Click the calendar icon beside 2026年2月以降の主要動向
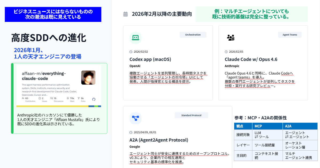This screenshot has width=320, height=168. [x=125, y=14]
